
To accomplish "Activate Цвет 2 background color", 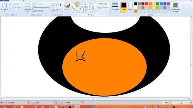I will (131, 7).
